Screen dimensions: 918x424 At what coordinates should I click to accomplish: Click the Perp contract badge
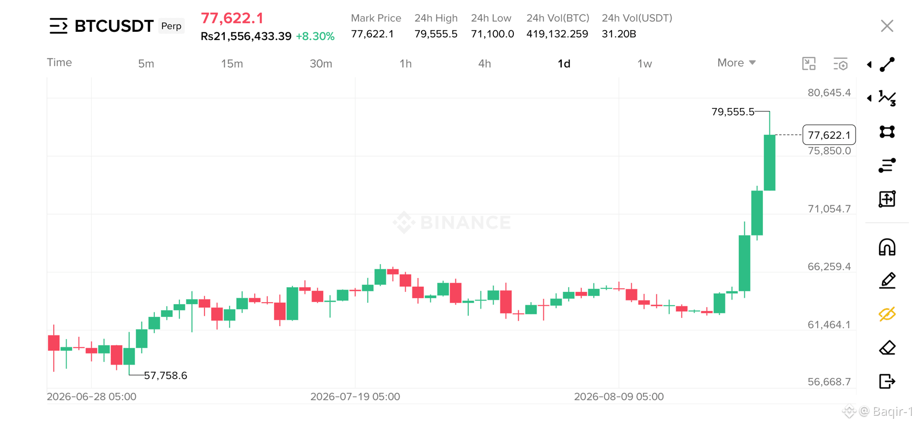click(171, 26)
